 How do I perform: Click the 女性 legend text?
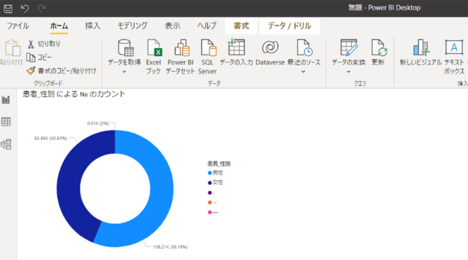pos(218,183)
